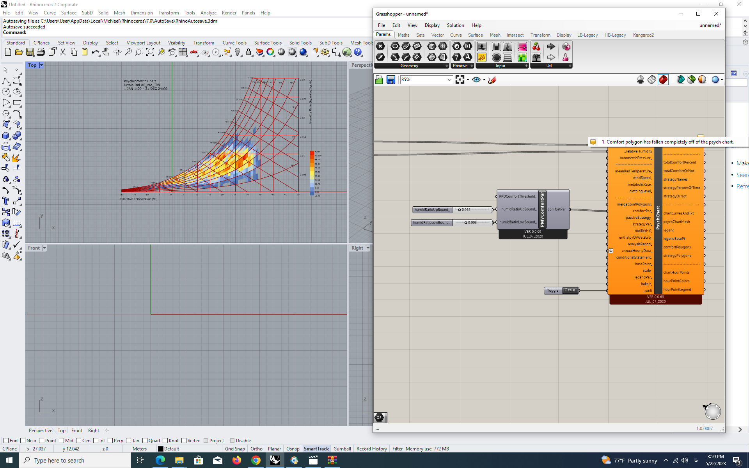Open the Analyze menu in Rhino
Screen dimensions: 749x468
point(208,13)
